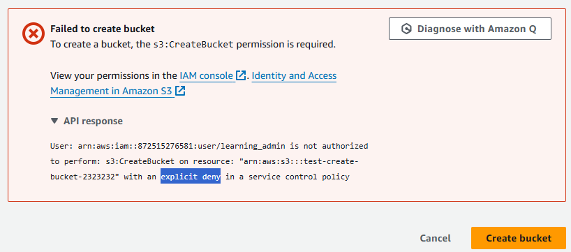Open Diagnose with Amazon Q
Image resolution: width=571 pixels, height=252 pixels.
[x=470, y=29]
